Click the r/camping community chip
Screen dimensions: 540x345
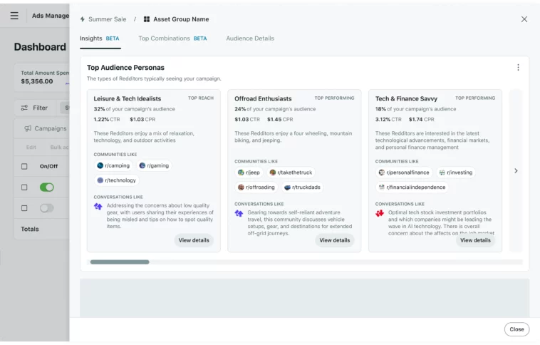click(113, 165)
